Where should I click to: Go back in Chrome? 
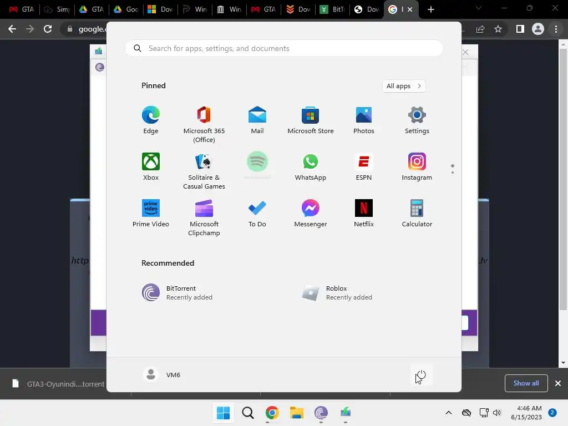(12, 29)
